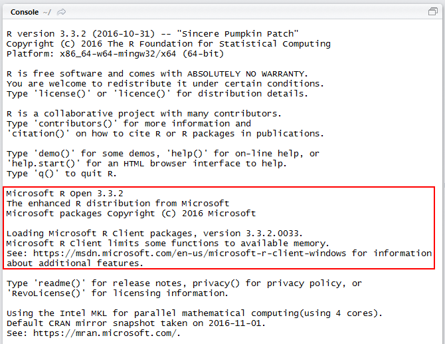Click 'Loading Microsoft R Client packages' line
Viewport: 445px width, 344px height.
tap(155, 234)
